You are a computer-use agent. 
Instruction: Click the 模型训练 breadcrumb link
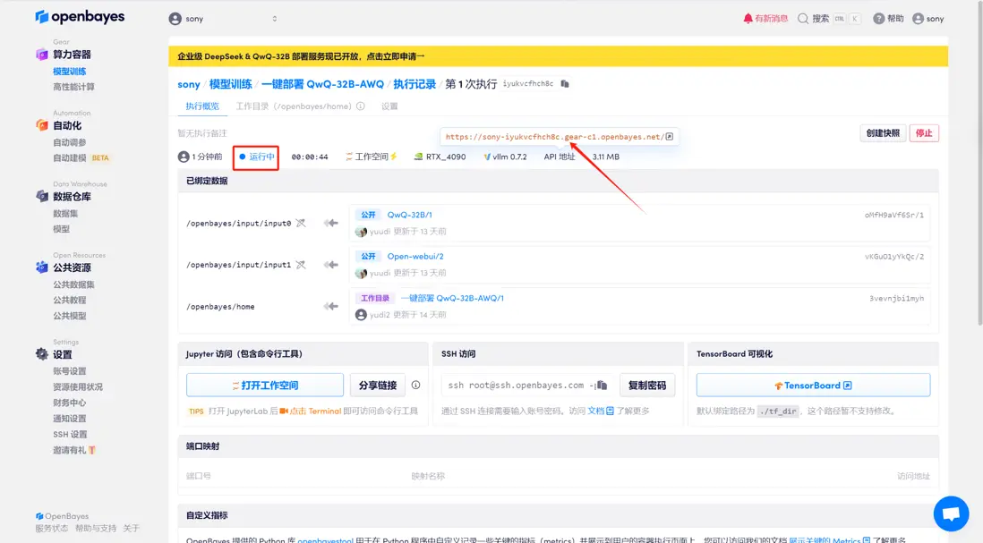(x=231, y=84)
